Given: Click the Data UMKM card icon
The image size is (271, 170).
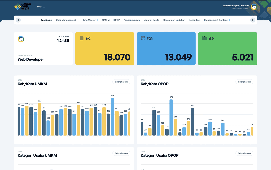Looking at the screenshot, I should point(143,38).
